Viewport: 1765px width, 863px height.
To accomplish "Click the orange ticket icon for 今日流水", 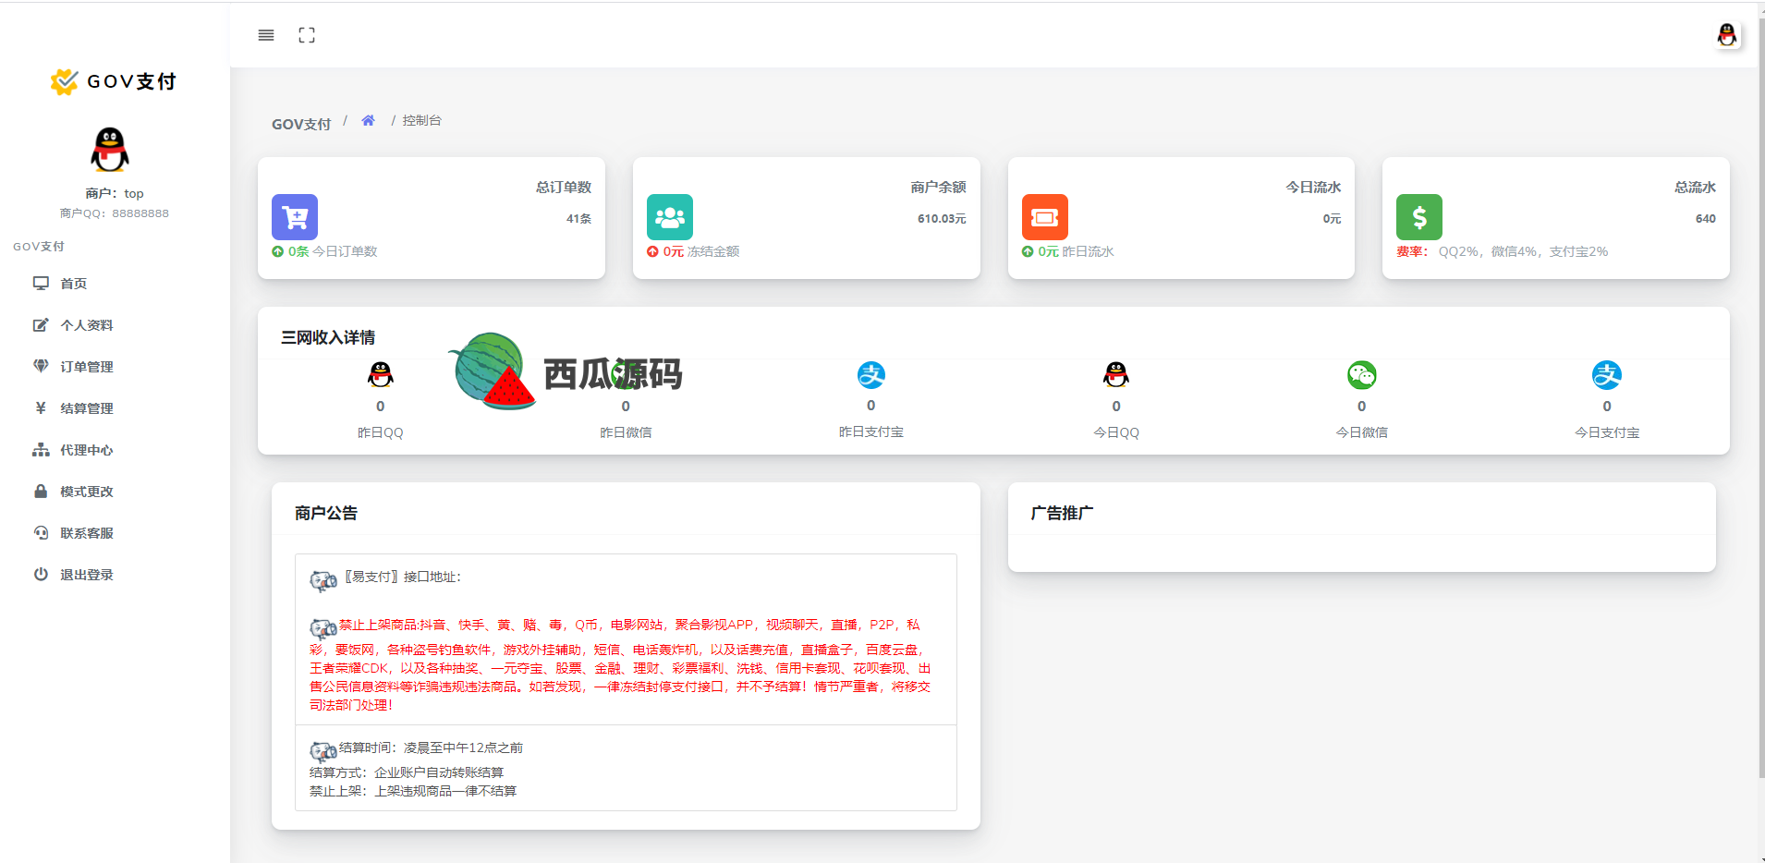I will (x=1045, y=217).
